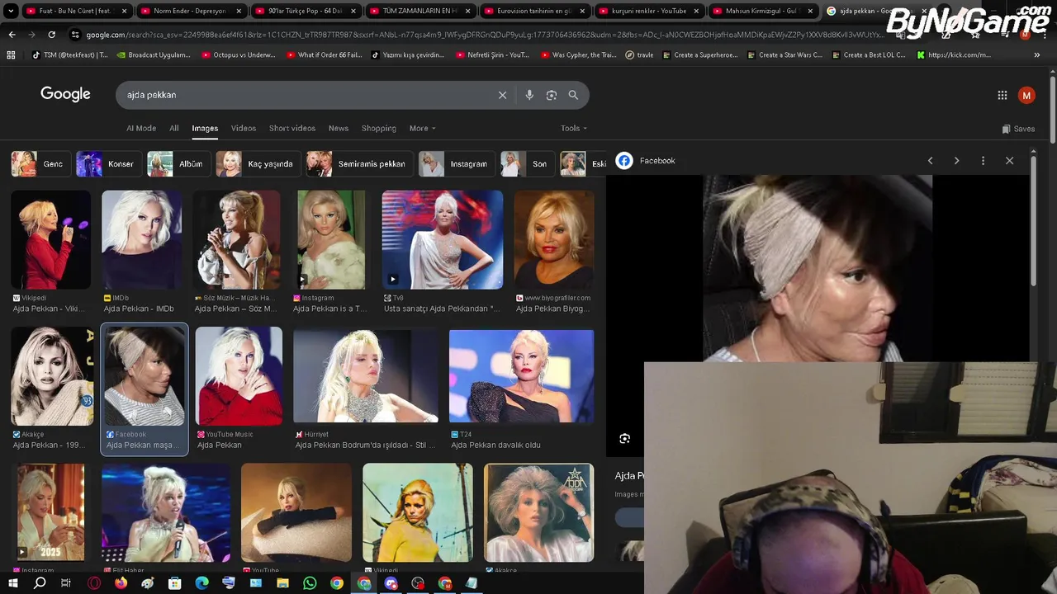Click Lens icon on preview image

pos(625,439)
